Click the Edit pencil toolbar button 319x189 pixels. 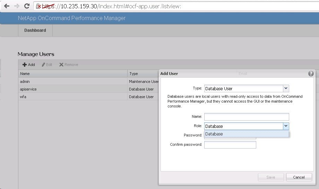tap(47, 65)
